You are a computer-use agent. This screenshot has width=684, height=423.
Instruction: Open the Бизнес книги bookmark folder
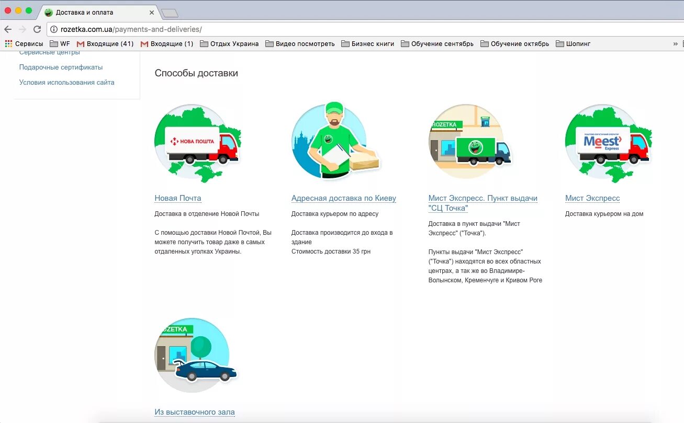pos(368,44)
